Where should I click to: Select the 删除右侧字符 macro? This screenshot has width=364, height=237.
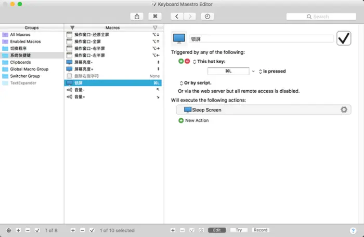pos(113,76)
